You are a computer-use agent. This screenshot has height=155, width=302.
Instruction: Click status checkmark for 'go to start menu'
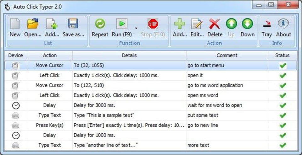pyautogui.click(x=282, y=66)
